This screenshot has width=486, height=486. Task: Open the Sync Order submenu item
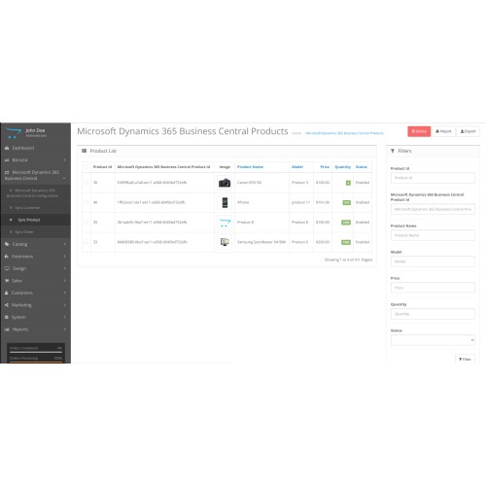[35, 232]
